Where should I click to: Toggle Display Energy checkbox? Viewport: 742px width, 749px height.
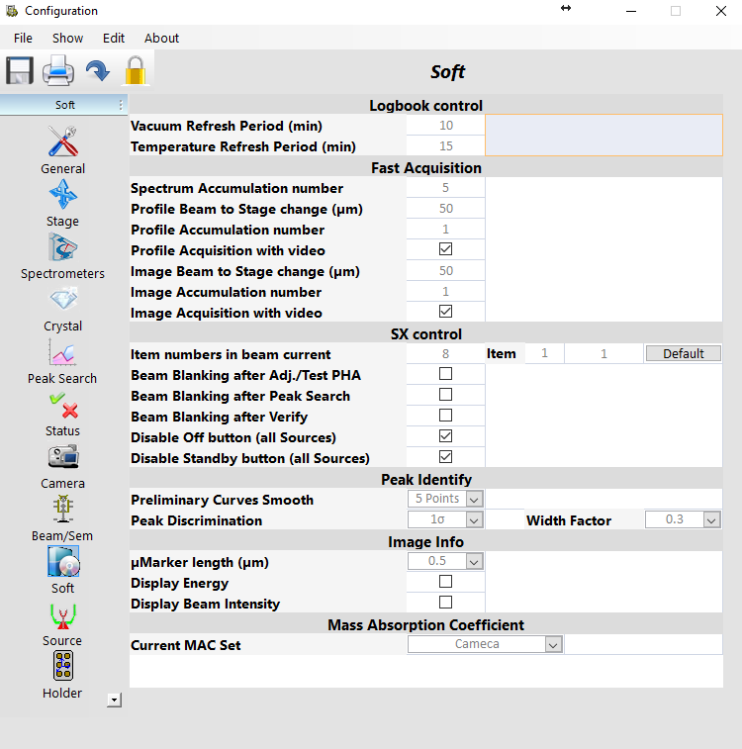pos(445,583)
